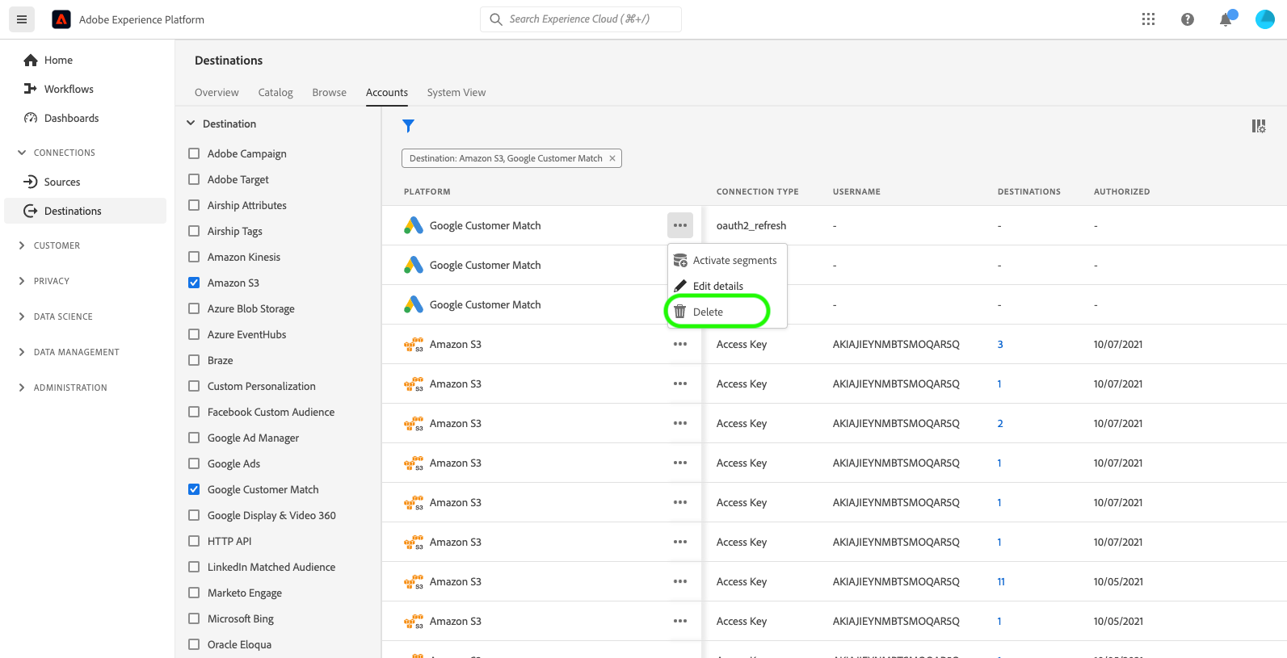Click the Search Experience Cloud field

580,19
